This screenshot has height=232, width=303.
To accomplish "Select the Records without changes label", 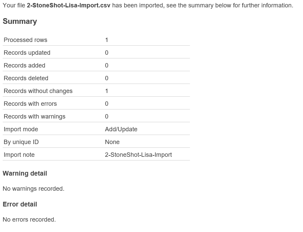I will click(x=38, y=91).
